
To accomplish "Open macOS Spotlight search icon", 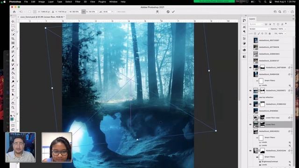I will 265,2.
